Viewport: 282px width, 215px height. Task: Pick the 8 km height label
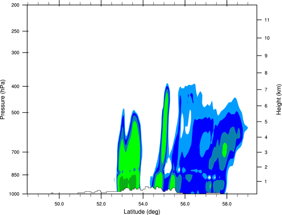tap(266, 73)
